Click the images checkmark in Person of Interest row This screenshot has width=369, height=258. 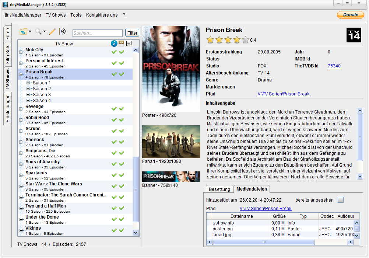tap(122, 63)
